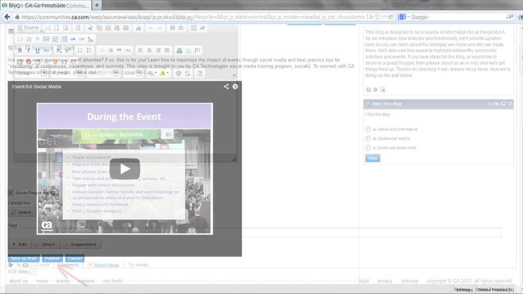
Task: Click the Select button beside Suggestions
Action: 45,244
